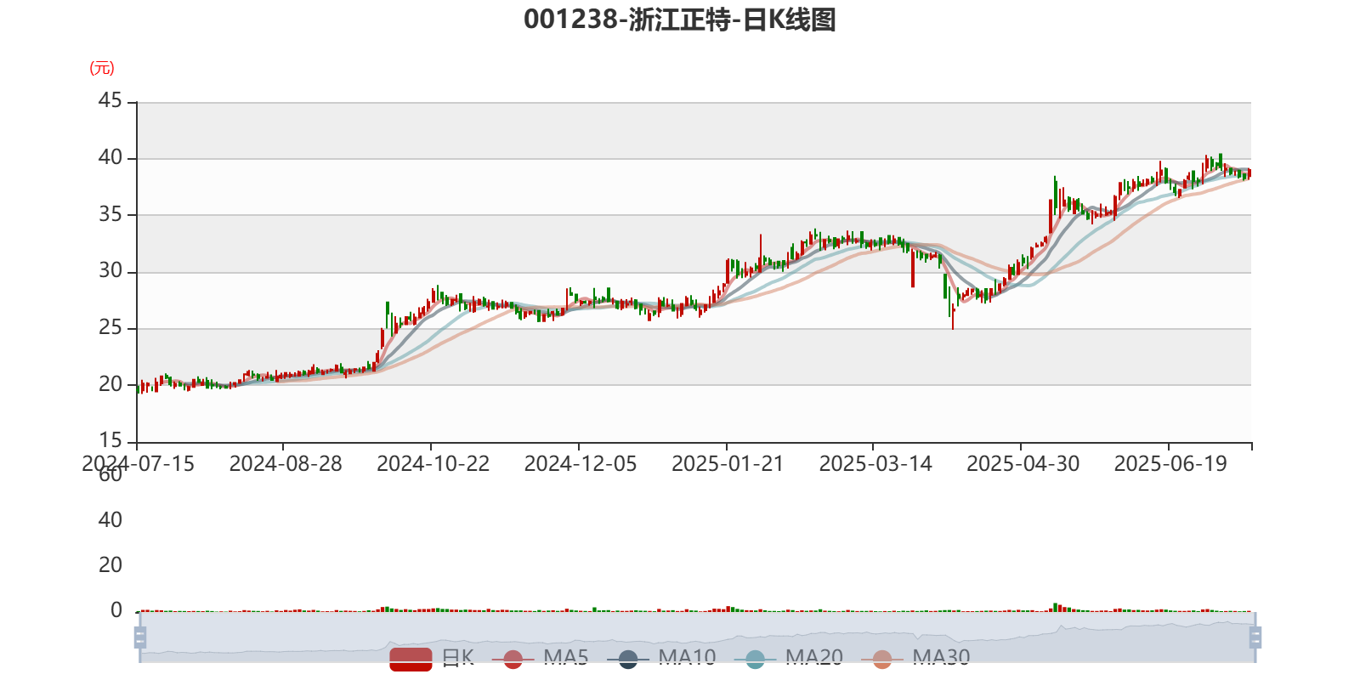Click the 40 volume axis label
1360x680 pixels.
pyautogui.click(x=110, y=520)
